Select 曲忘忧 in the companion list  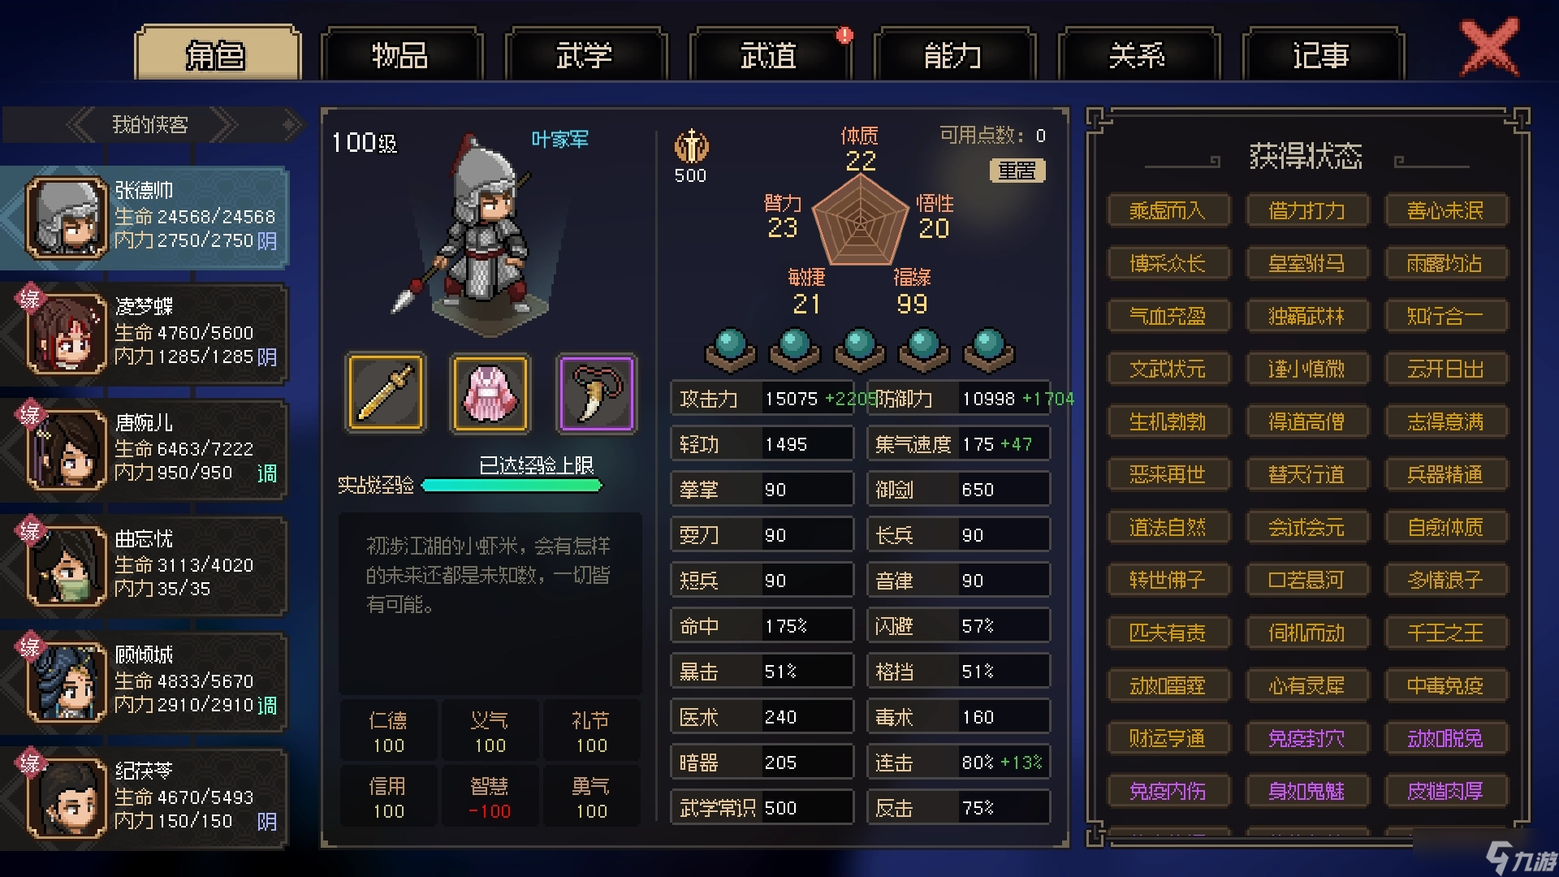145,566
